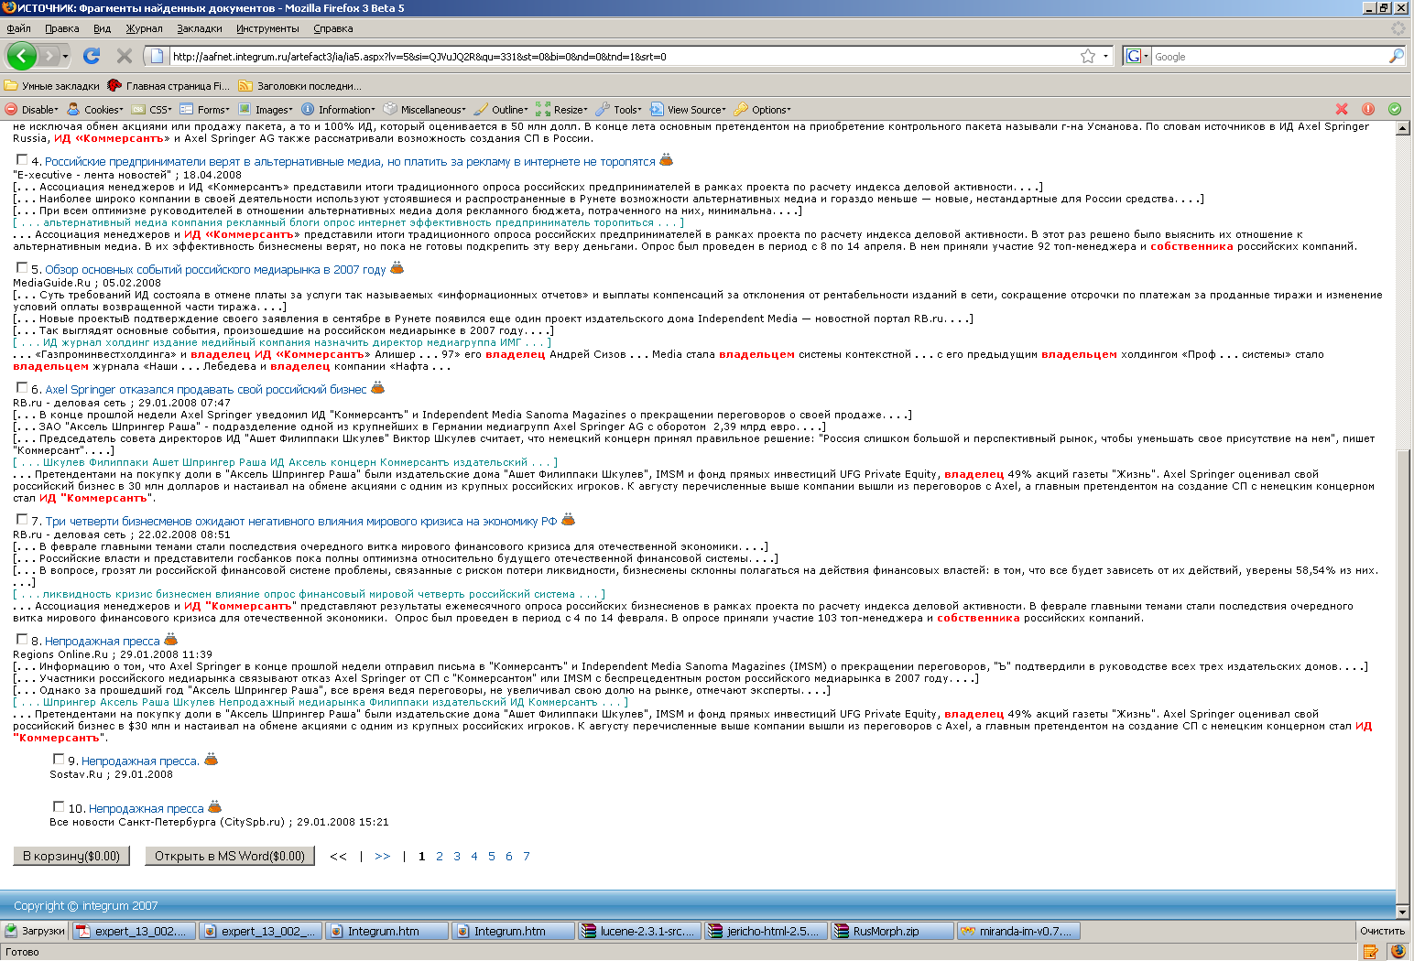
Task: Go to results page 2
Action: (440, 856)
